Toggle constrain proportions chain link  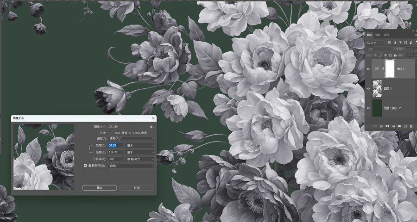tap(89, 149)
